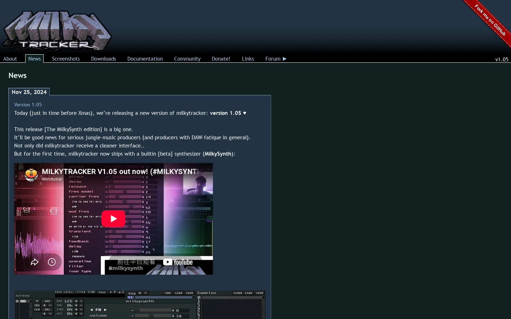Screen dimensions: 511x319
Task: Open the About page
Action: point(10,59)
